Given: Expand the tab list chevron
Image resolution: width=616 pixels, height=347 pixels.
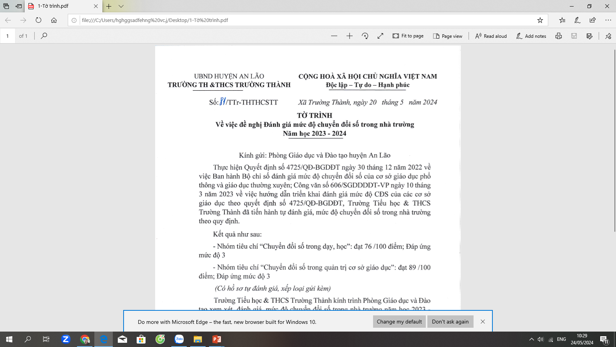Looking at the screenshot, I should click(121, 6).
